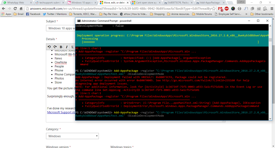Image resolution: width=275 pixels, height=148 pixels.
Task: Open the magnifier over book extension
Action: tap(265, 8)
